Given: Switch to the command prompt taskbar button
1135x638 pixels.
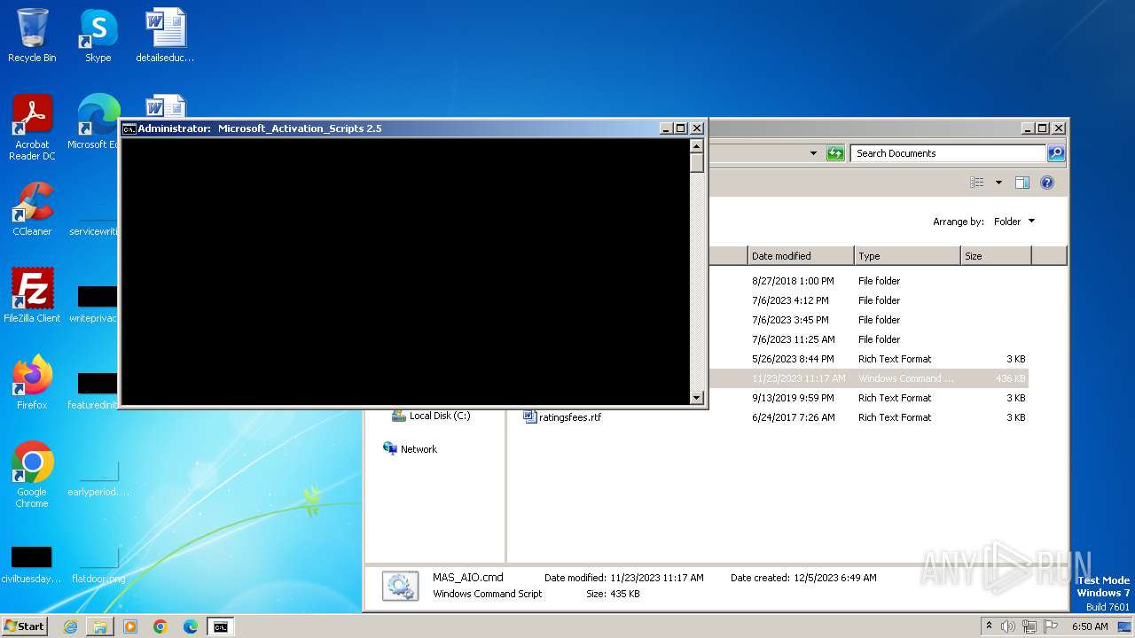Looking at the screenshot, I should click(220, 626).
